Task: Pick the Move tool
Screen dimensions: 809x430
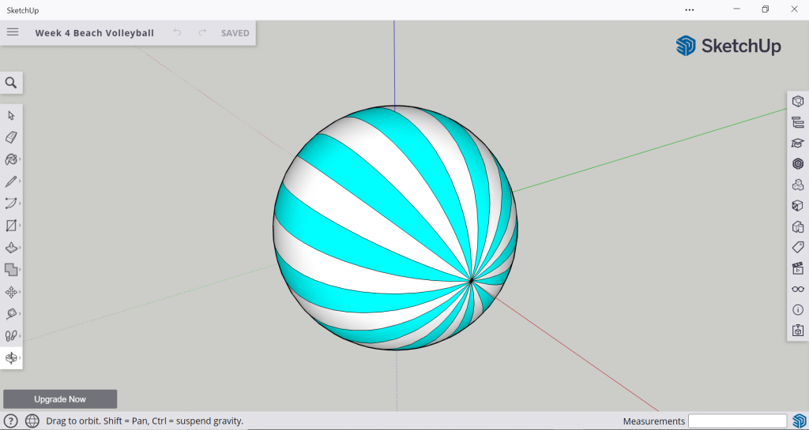Action: pyautogui.click(x=11, y=292)
